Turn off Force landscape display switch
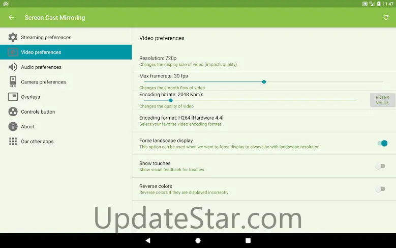Image resolution: width=396 pixels, height=248 pixels. point(382,143)
